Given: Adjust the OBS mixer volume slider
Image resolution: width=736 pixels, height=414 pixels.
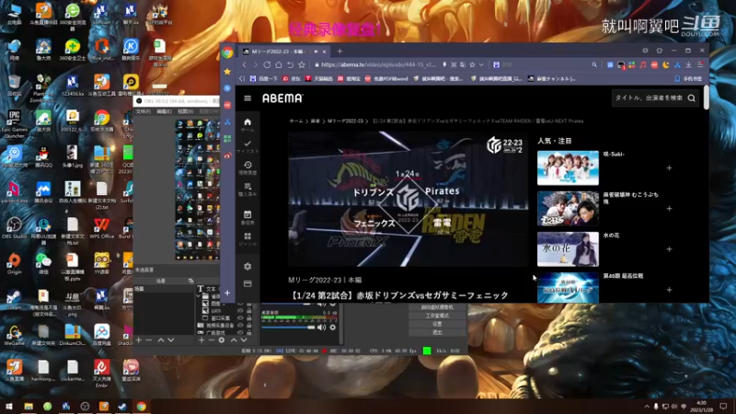Looking at the screenshot, I should (288, 328).
